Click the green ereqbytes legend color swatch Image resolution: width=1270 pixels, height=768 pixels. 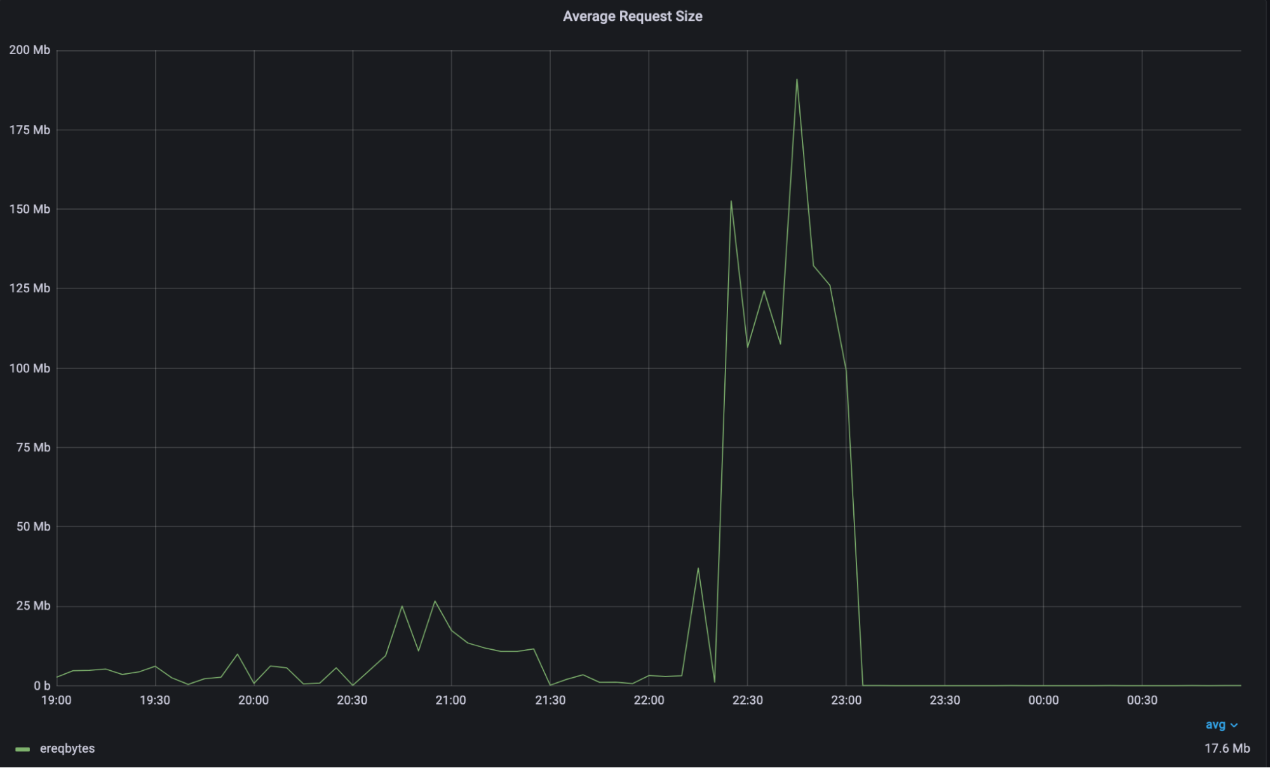point(23,750)
